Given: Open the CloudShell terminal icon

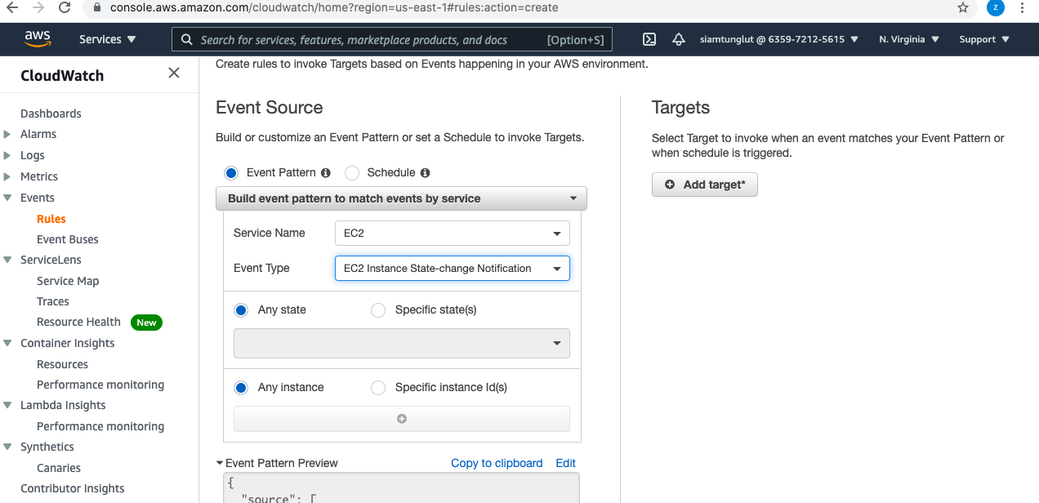Looking at the screenshot, I should pyautogui.click(x=649, y=39).
